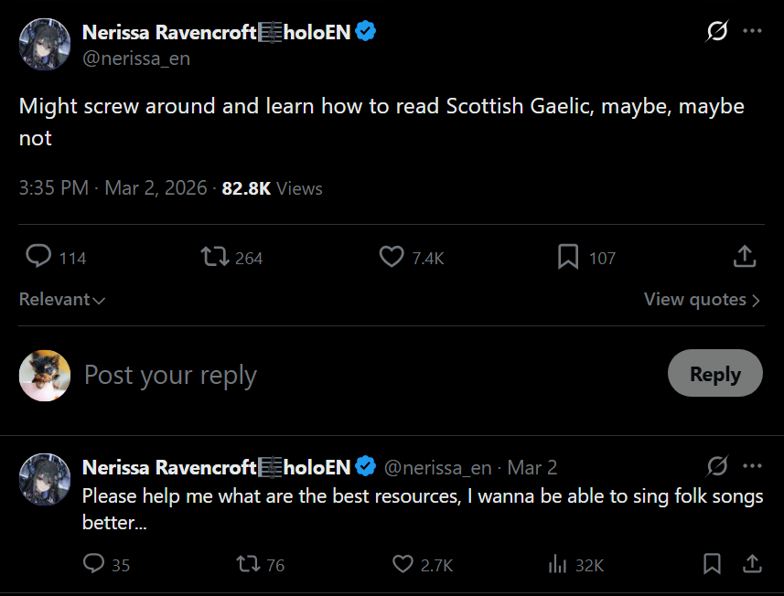
Task: Click reply bubble showing 114
Action: click(x=56, y=257)
